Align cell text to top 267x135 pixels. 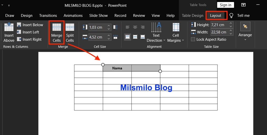[x=128, y=37]
